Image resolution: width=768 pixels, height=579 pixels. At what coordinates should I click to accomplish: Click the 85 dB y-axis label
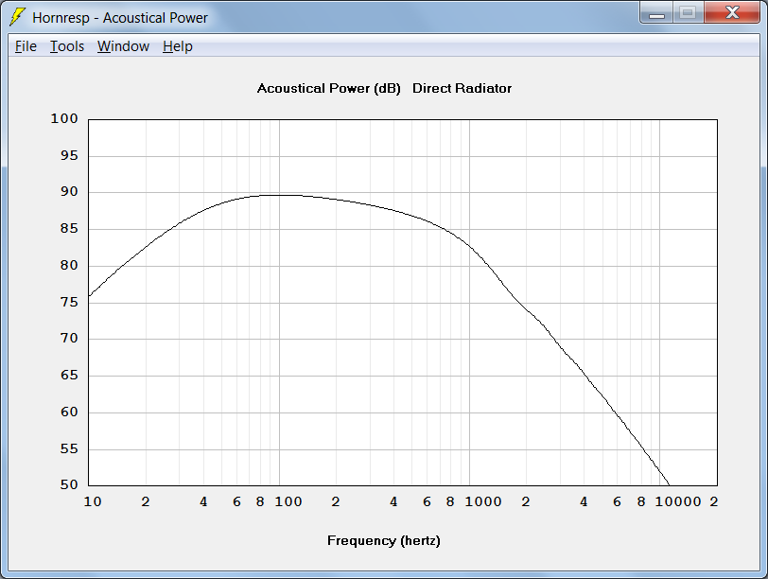(69, 229)
